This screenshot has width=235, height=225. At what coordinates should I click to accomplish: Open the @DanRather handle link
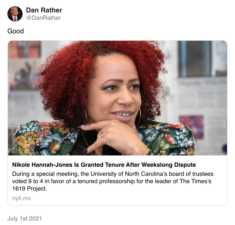43,18
